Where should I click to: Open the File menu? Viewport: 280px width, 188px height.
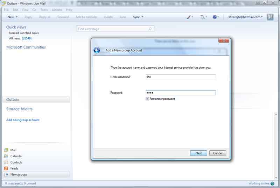click(6, 10)
